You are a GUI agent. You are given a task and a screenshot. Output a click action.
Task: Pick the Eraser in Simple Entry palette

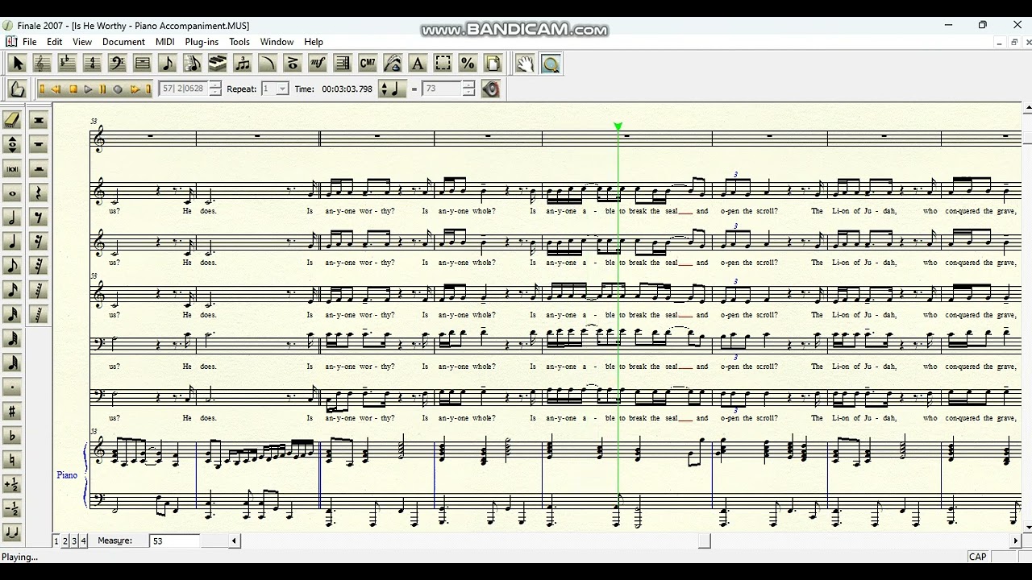point(12,120)
